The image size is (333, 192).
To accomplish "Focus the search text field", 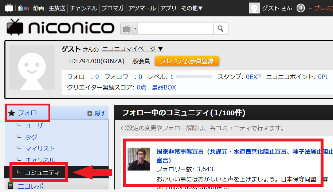I will click(175, 28).
